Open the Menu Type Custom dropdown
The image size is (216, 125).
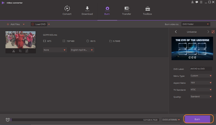tap(201, 76)
